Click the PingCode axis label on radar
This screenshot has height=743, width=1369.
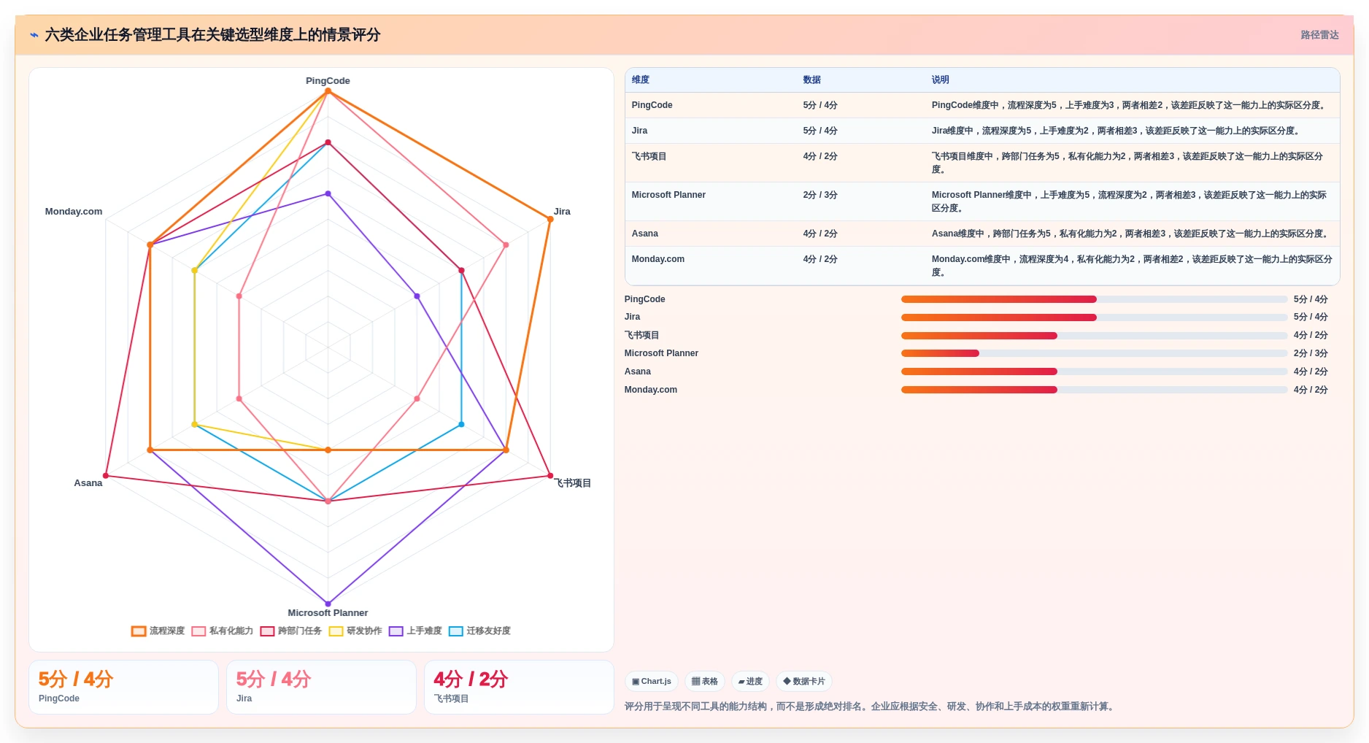coord(328,81)
